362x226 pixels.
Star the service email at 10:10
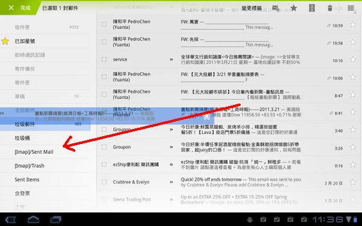click(352, 59)
